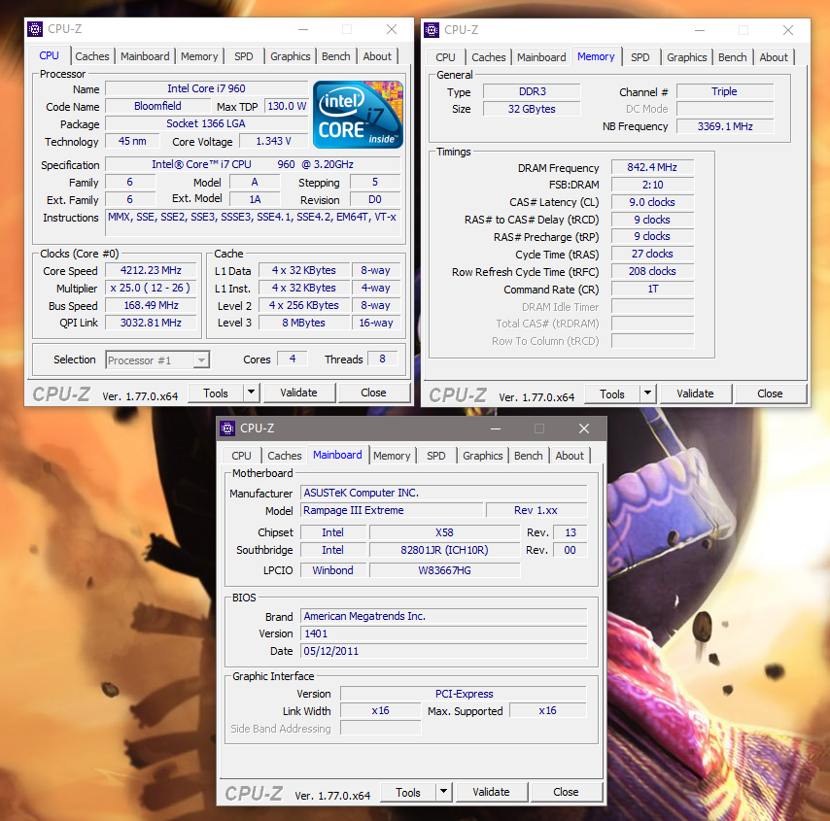Viewport: 830px width, 821px height.
Task: Click the tRFC value 208 clocks
Action: (652, 271)
